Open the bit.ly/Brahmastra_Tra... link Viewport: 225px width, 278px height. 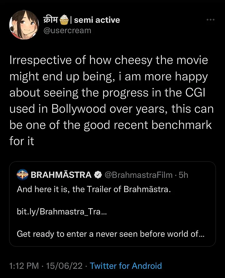tap(62, 212)
